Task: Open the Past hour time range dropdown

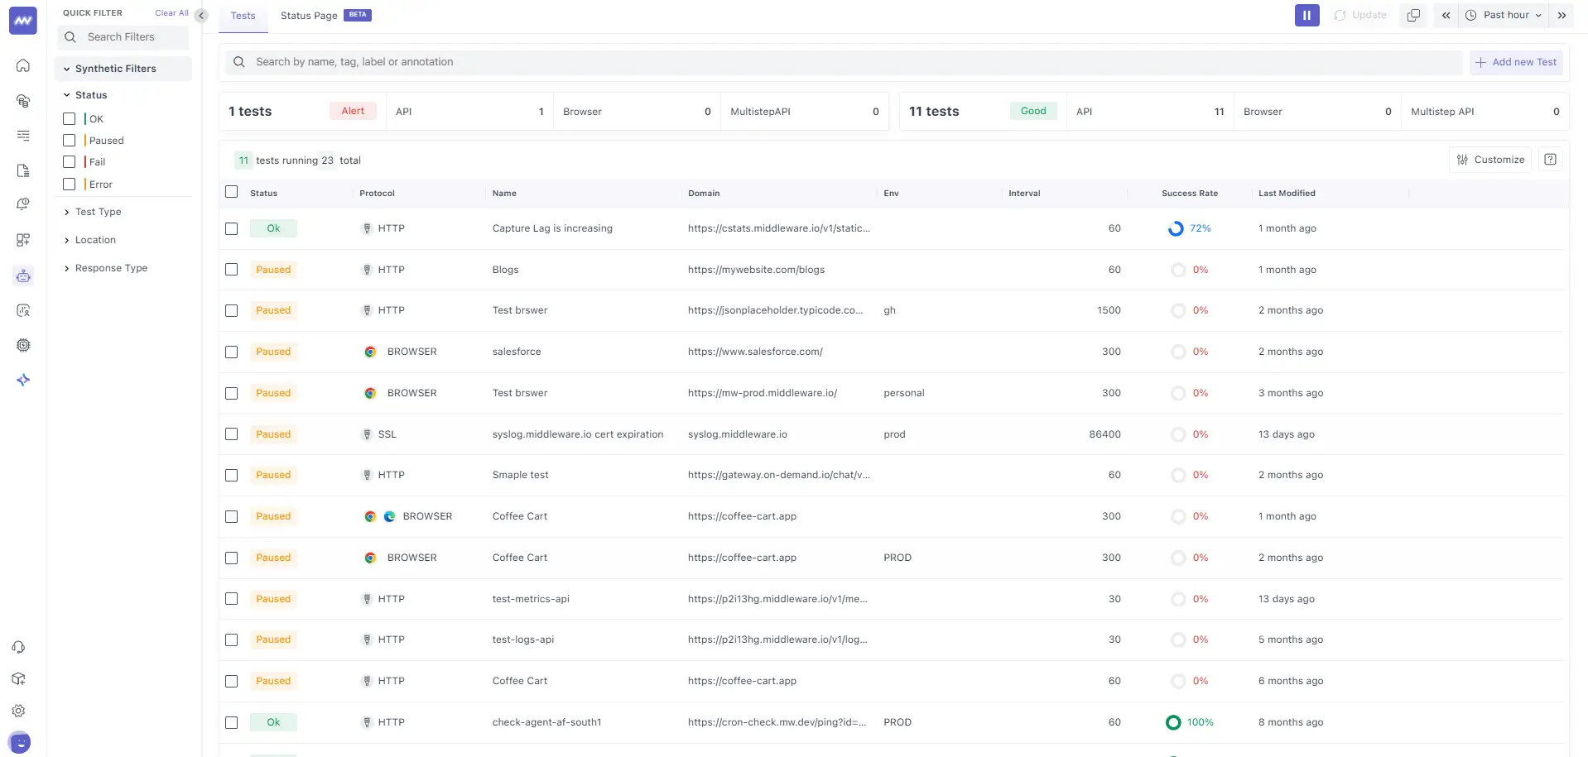Action: pyautogui.click(x=1503, y=15)
